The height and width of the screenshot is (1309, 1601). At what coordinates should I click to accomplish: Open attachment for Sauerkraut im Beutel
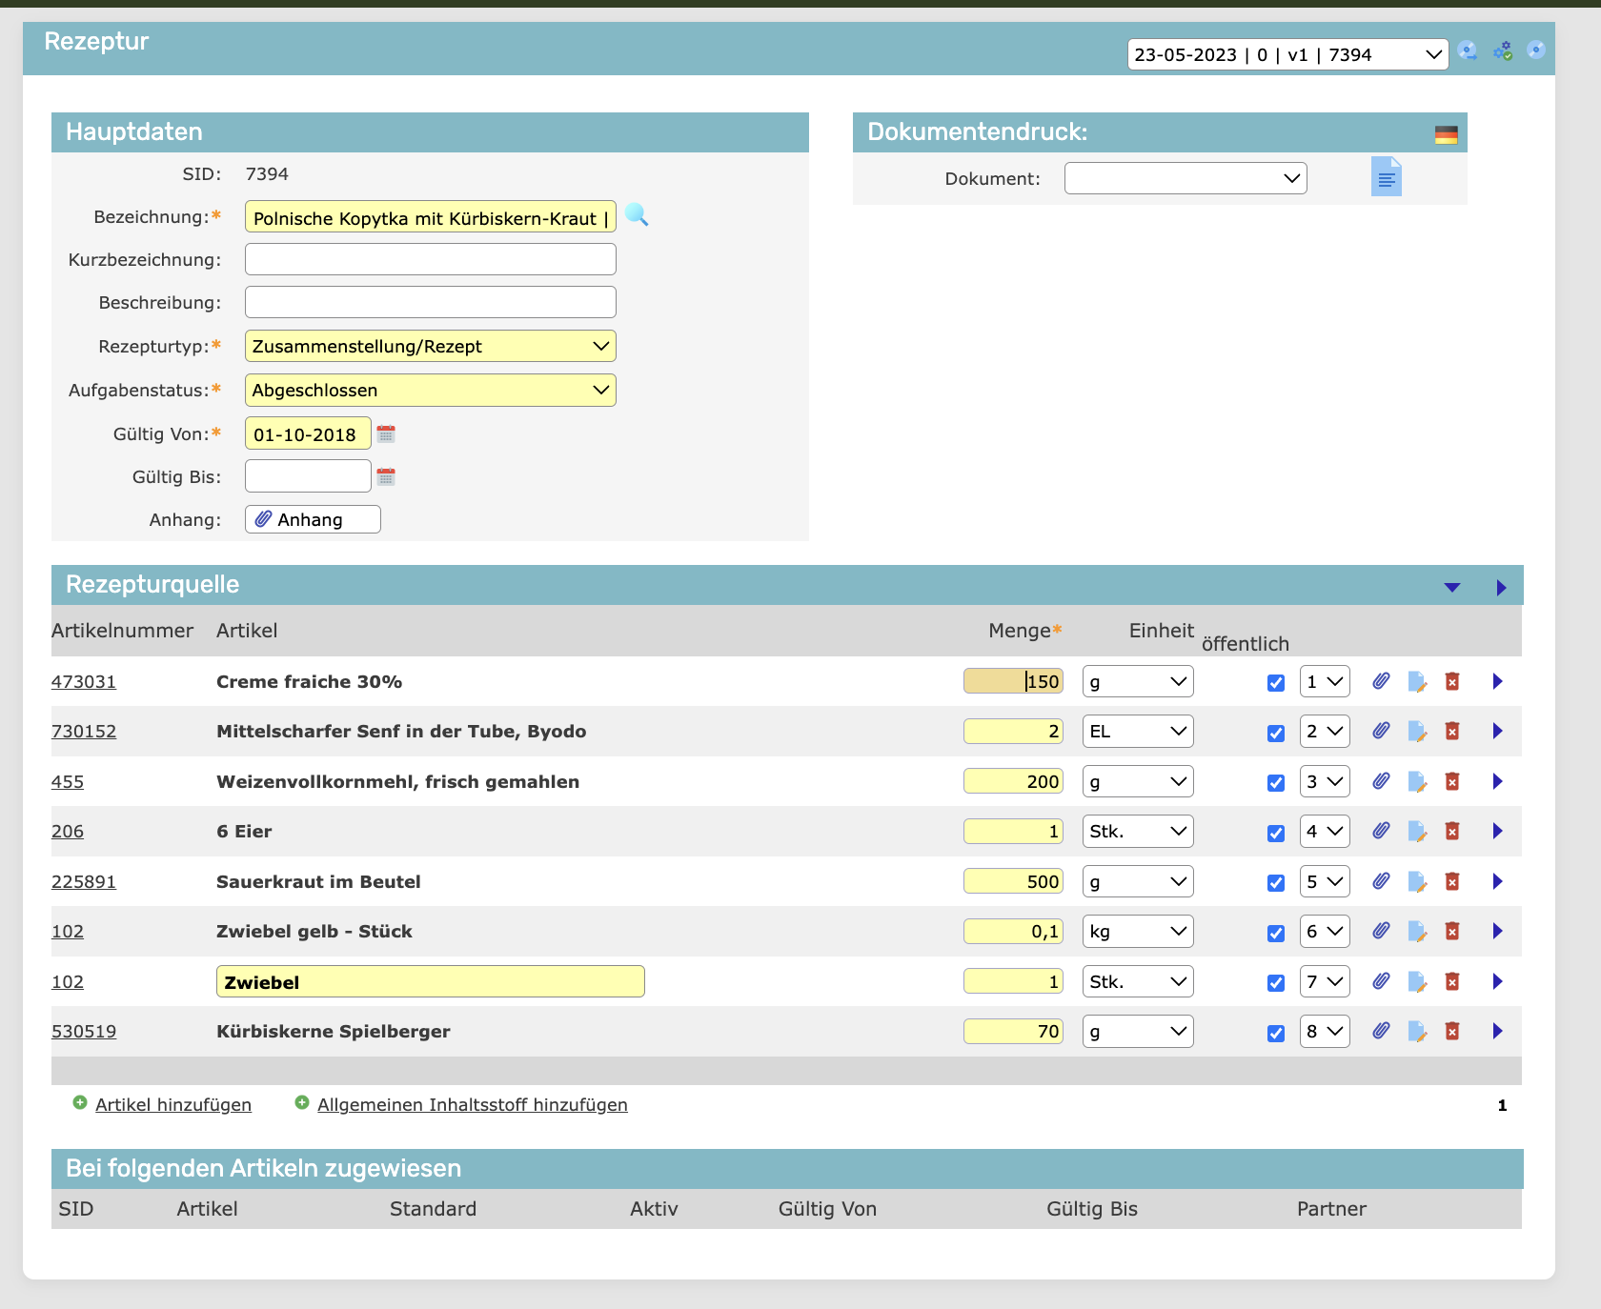pos(1381,881)
